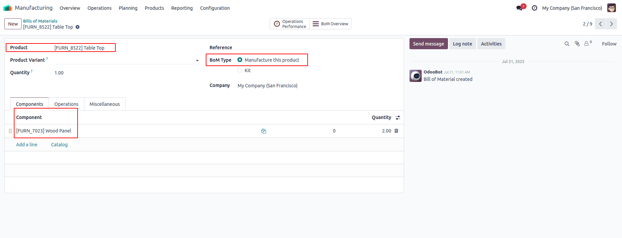Viewport: 622px width, 238px height.
Task: Open Activities button in chatter
Action: [491, 44]
